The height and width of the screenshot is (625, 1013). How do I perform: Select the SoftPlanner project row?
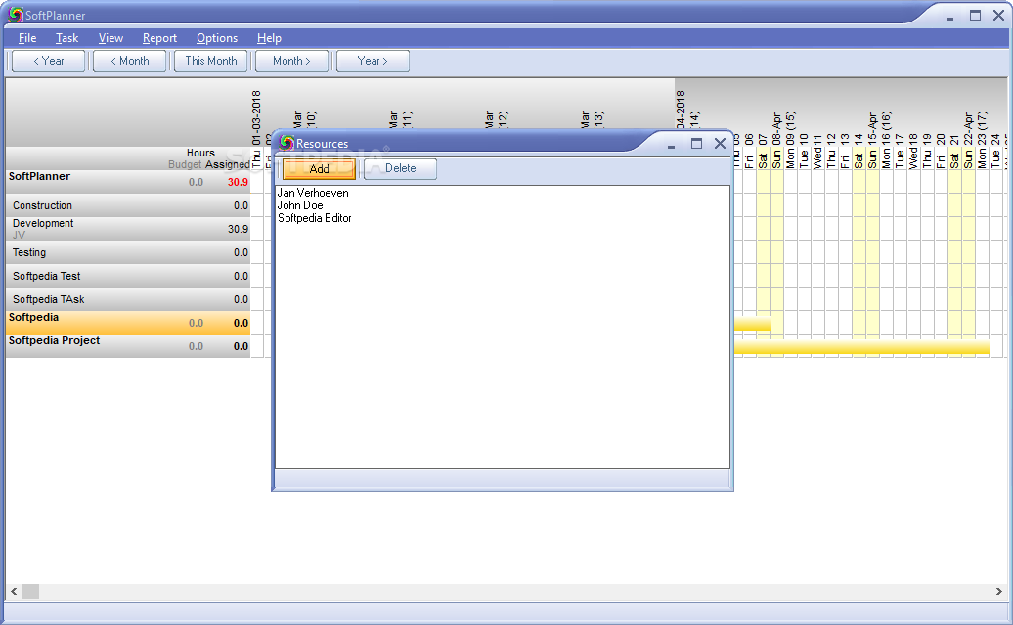click(x=128, y=182)
